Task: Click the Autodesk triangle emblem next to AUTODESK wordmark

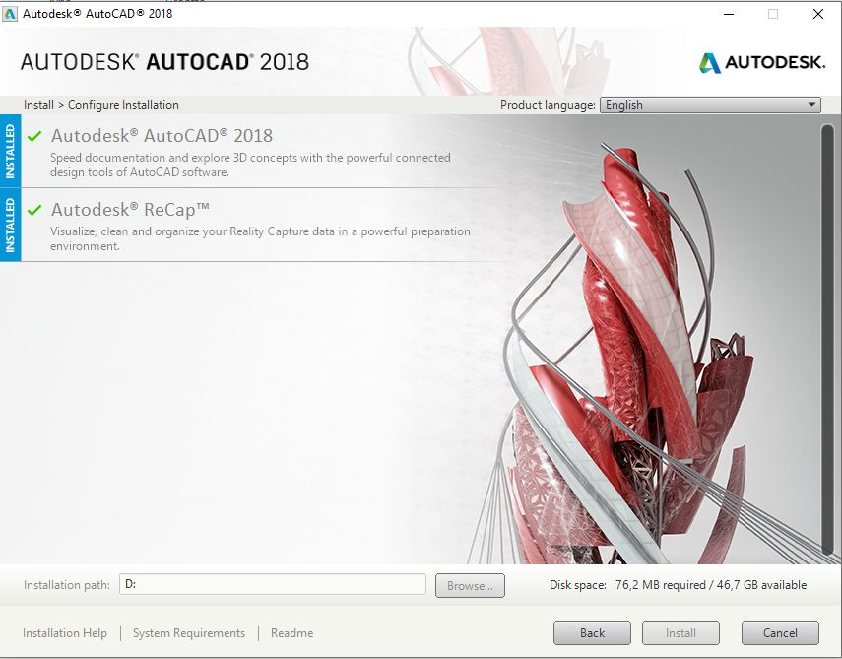Action: click(708, 60)
